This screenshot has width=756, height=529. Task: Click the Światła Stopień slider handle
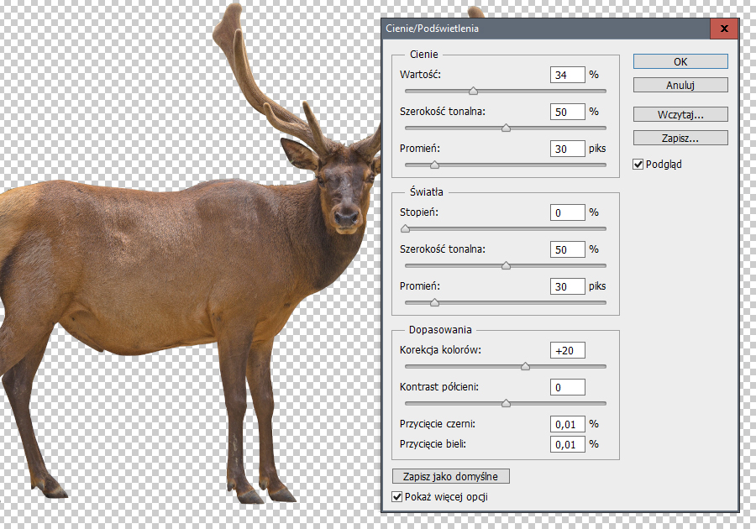[x=406, y=229]
